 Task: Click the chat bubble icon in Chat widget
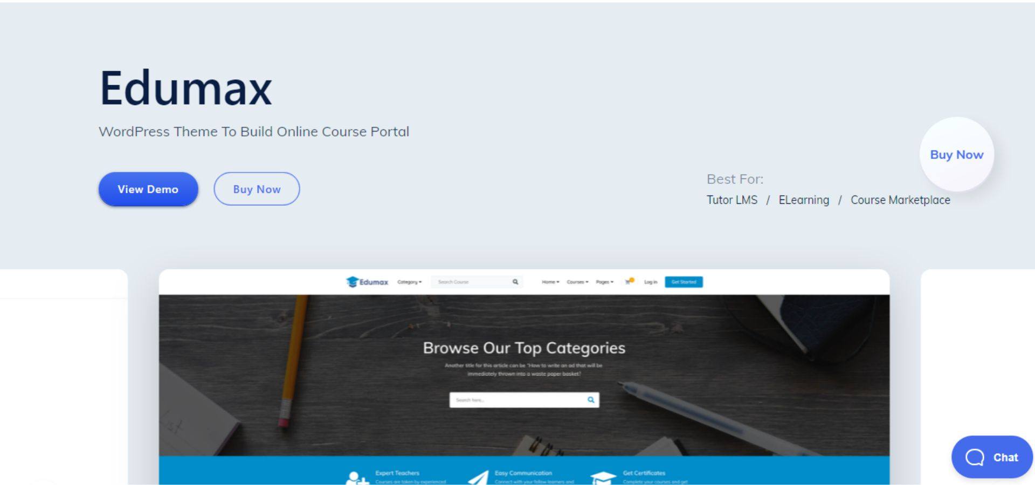coord(975,458)
